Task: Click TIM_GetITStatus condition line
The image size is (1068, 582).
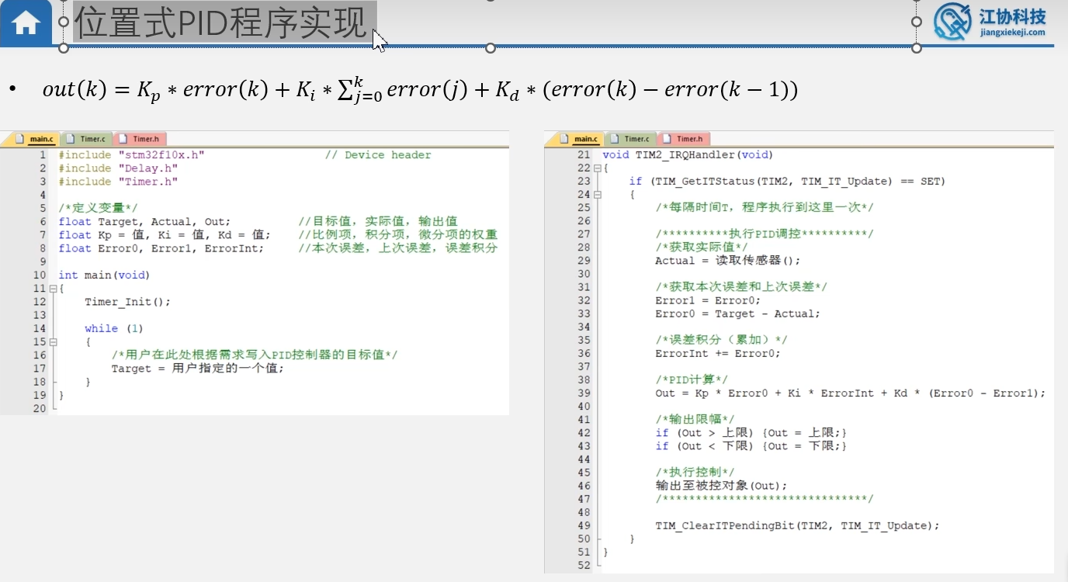Action: (x=787, y=182)
